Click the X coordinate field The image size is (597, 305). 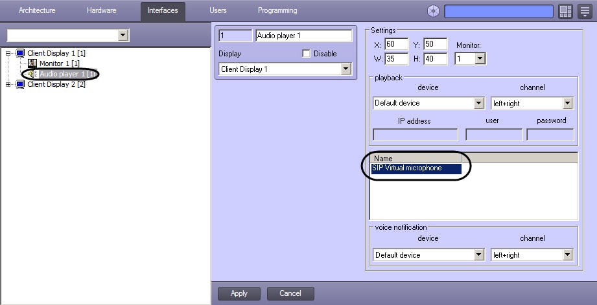click(x=396, y=44)
